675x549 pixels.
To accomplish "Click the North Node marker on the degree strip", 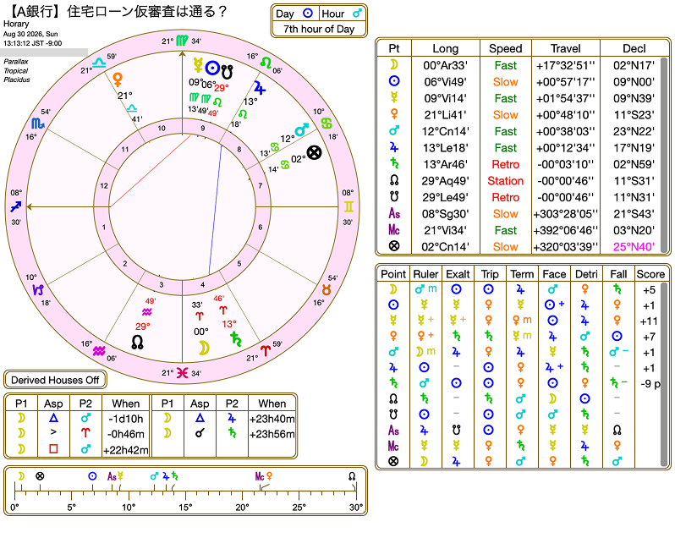I will pyautogui.click(x=352, y=476).
